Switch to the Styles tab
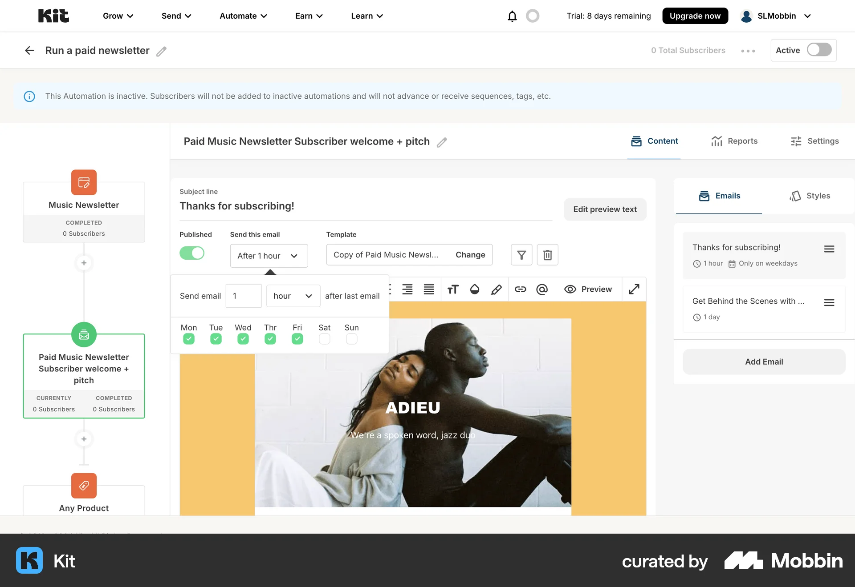 click(x=810, y=196)
